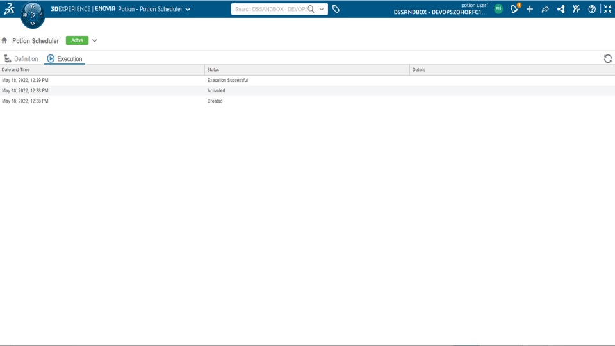The image size is (615, 346).
Task: Sort by Date and Time column
Action: [102, 70]
